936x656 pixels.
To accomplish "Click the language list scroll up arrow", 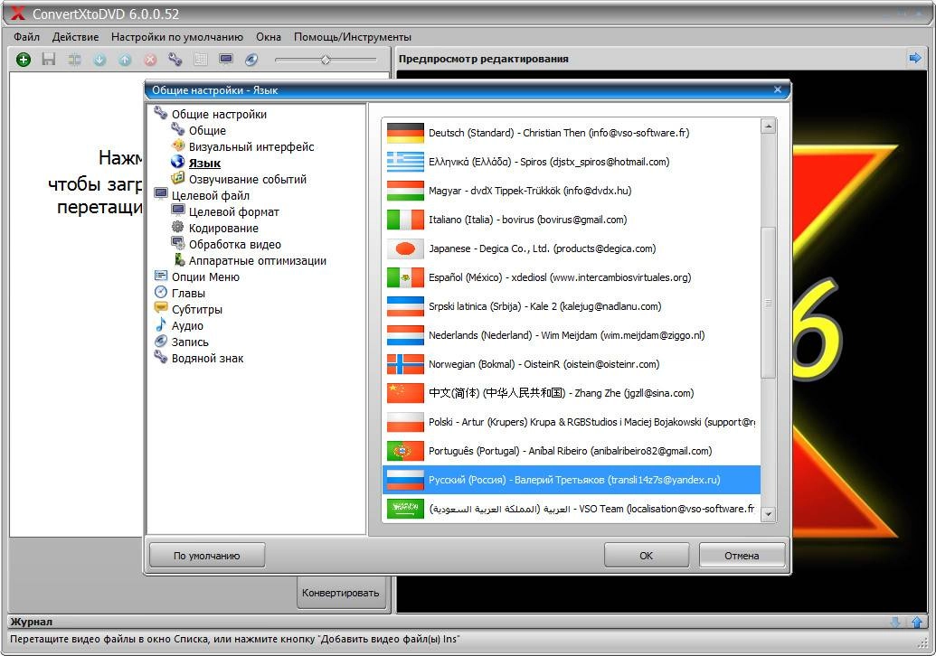I will 769,127.
